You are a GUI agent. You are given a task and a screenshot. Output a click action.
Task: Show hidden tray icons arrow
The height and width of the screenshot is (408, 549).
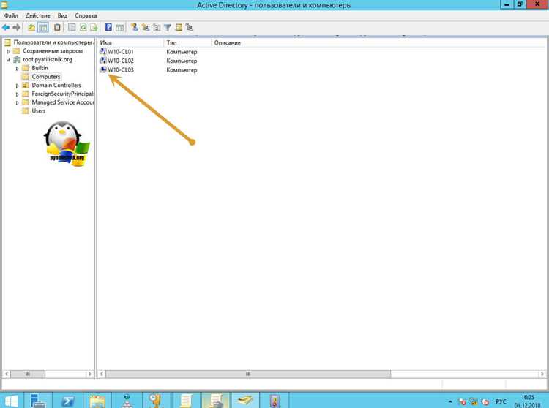[450, 401]
